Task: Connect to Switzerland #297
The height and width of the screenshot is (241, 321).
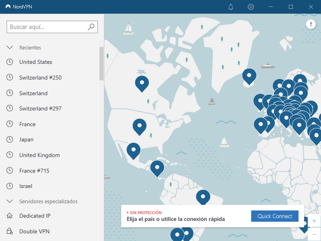Action: tap(40, 108)
